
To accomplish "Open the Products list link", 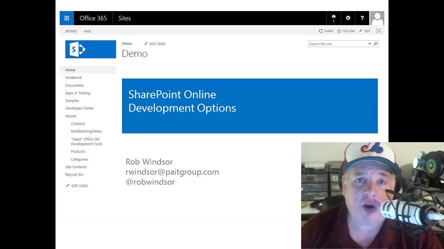I will 78,151.
